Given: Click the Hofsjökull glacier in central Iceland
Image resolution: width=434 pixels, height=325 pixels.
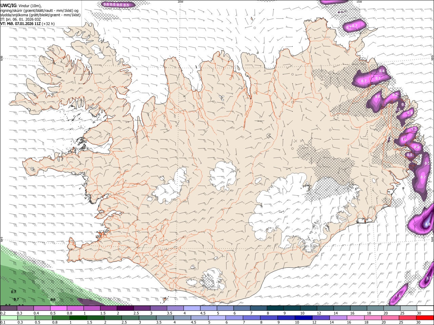Looking at the screenshot, I should click(223, 176).
